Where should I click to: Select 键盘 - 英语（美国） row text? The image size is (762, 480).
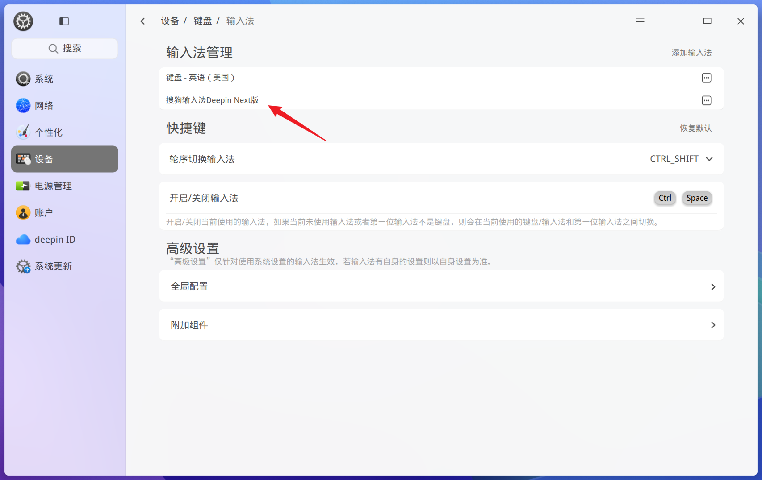click(x=201, y=78)
